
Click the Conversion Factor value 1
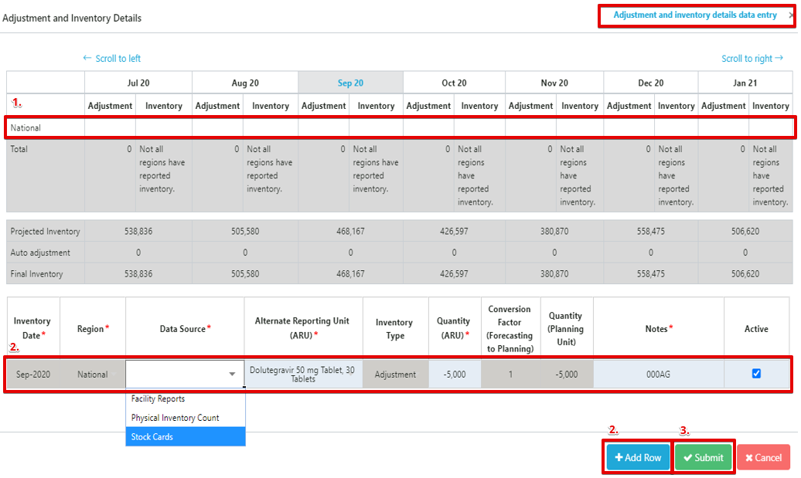point(510,374)
